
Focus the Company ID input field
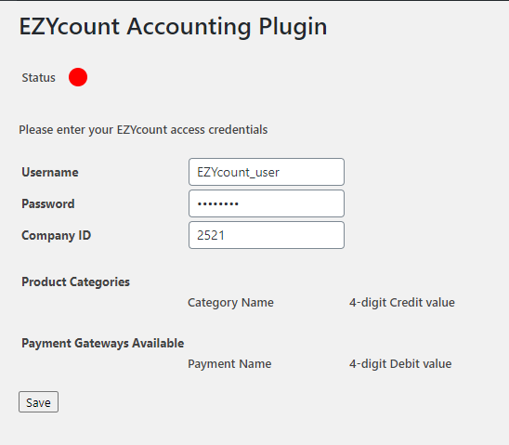(267, 235)
